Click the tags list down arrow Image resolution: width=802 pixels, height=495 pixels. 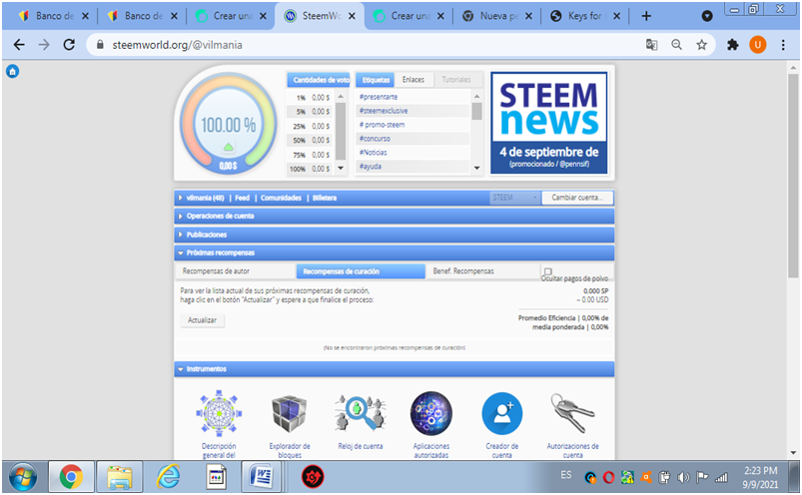[476, 168]
